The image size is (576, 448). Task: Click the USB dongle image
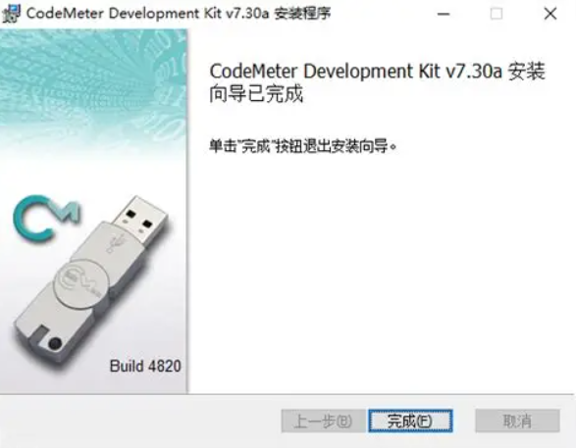pos(92,281)
